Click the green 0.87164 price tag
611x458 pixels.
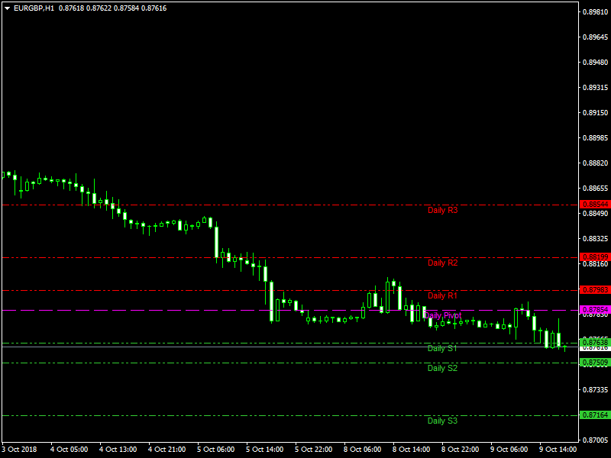[x=596, y=415]
